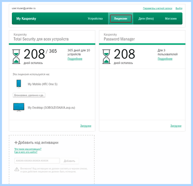Image resolution: width=193 pixels, height=186 pixels.
Task: Click the Password Manager card title
Action: click(x=119, y=39)
